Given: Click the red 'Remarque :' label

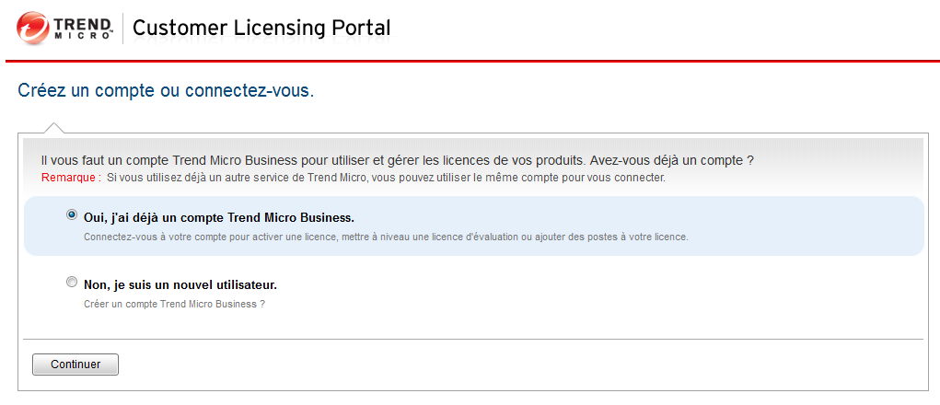Looking at the screenshot, I should tap(71, 178).
